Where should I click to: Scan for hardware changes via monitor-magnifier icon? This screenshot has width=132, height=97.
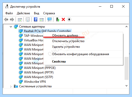pos(50,19)
